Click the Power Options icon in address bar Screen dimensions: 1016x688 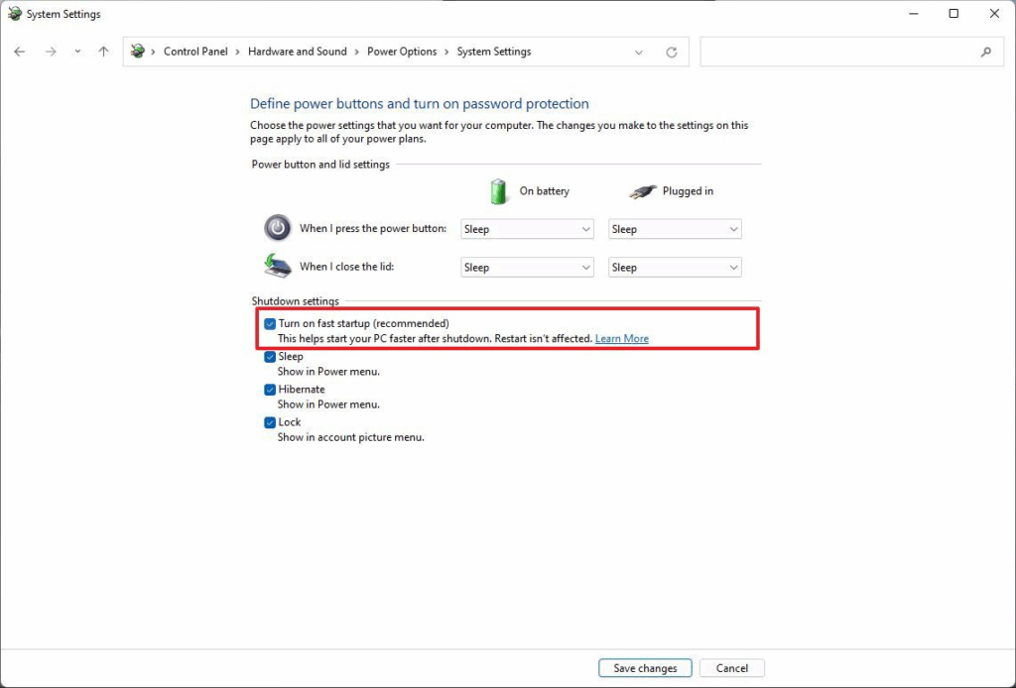[x=138, y=52]
